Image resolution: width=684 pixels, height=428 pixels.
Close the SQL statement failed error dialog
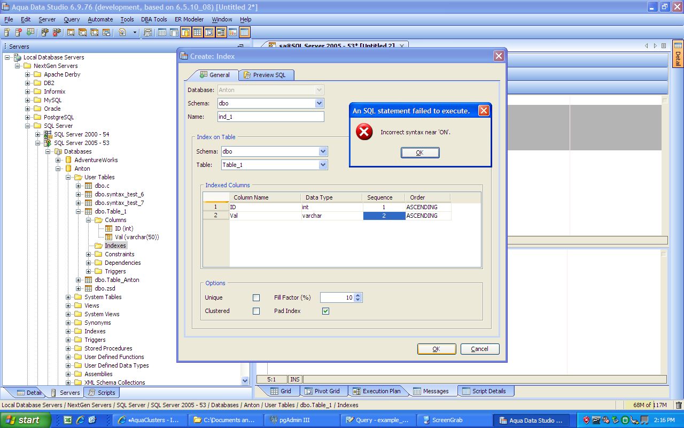[484, 111]
